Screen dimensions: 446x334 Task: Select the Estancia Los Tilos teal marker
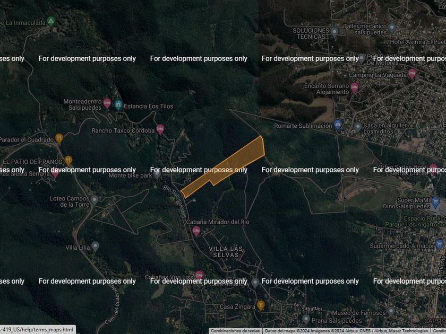[x=118, y=105]
